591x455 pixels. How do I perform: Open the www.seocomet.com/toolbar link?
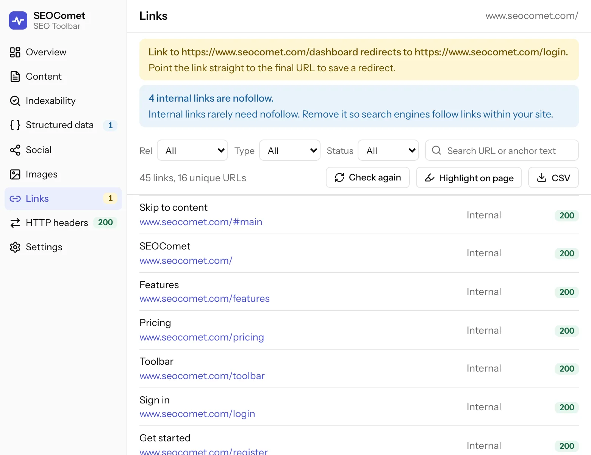pos(202,376)
